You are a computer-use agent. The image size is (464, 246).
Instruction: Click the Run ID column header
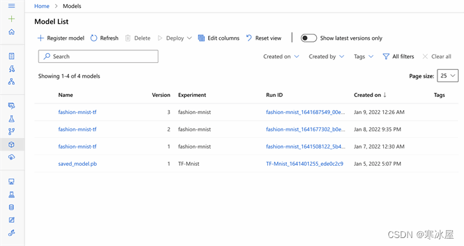point(274,95)
